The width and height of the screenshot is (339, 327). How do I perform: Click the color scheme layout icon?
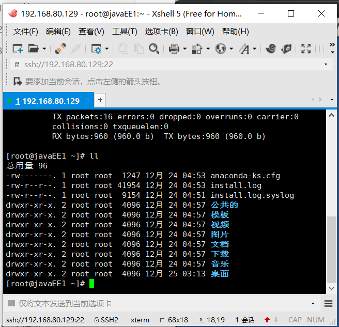pyautogui.click(x=197, y=49)
